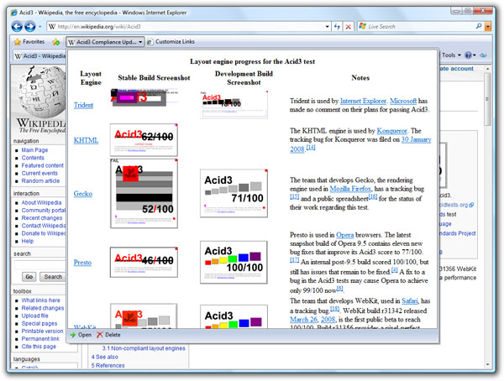Click the Live Search input box
Screen dimensions: 504x381
(417, 27)
